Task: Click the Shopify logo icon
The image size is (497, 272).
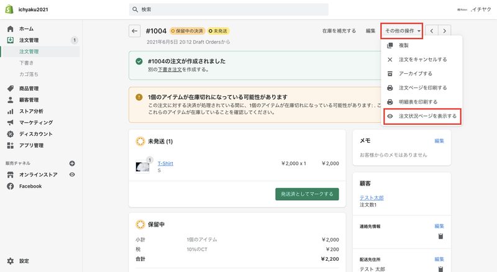Action: point(9,9)
